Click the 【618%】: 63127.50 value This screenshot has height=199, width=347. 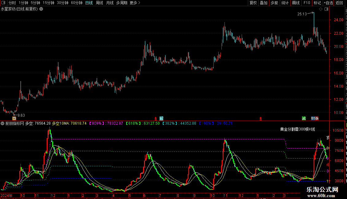[142, 124]
